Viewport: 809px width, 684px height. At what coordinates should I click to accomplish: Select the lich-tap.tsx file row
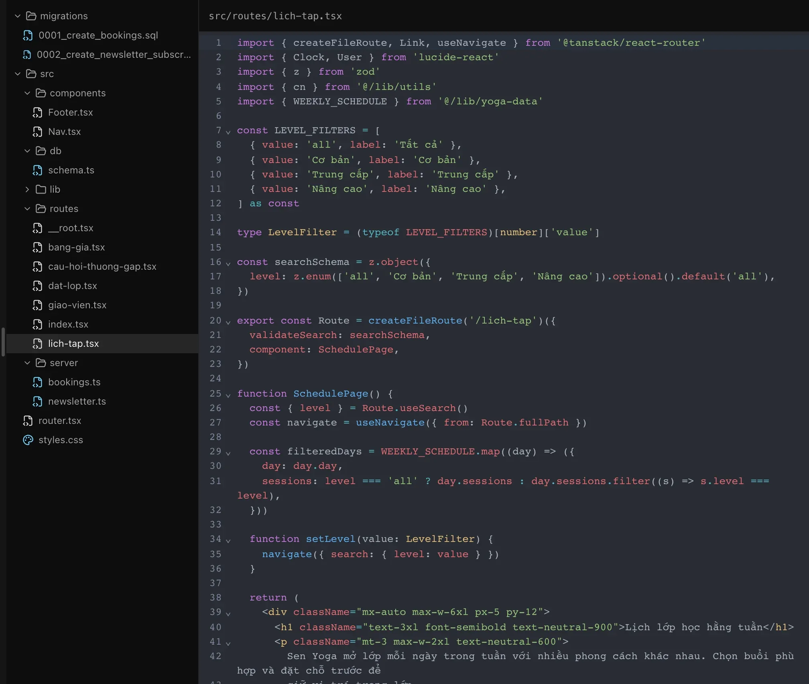click(102, 344)
